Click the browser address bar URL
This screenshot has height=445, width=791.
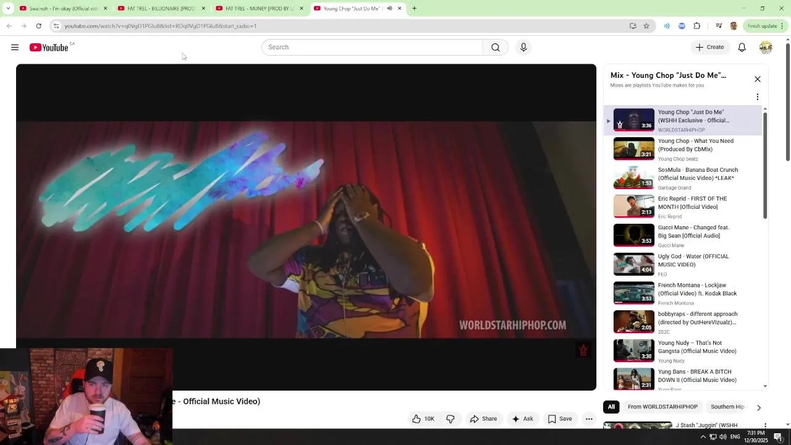pos(161,26)
